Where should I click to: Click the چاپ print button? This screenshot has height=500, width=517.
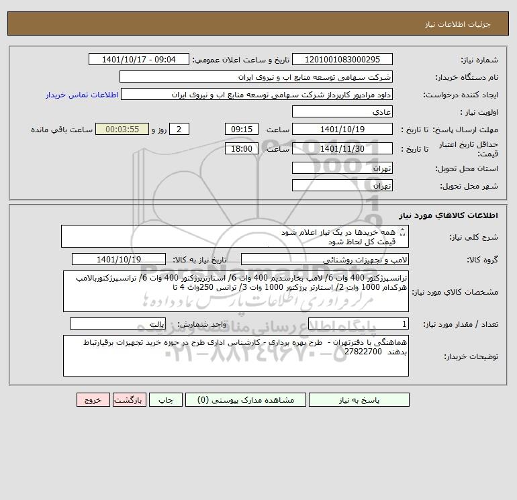click(x=166, y=400)
